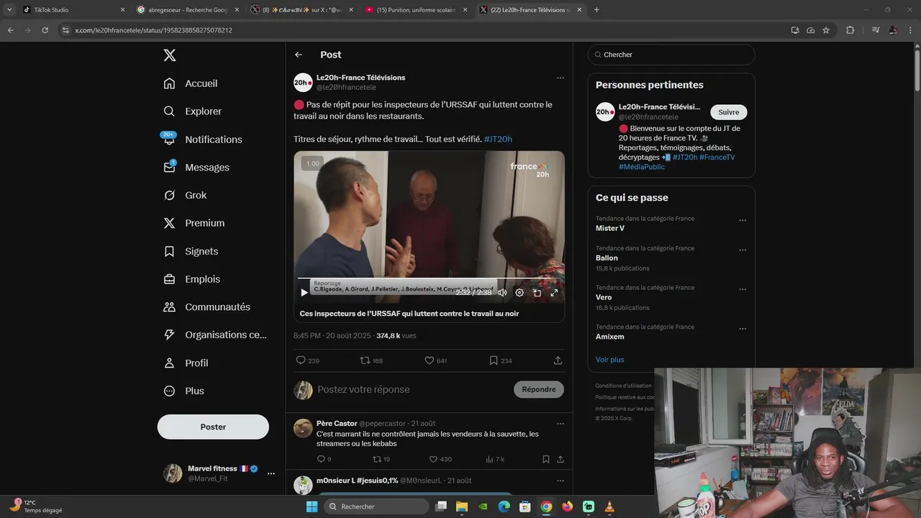Bookmark Père Castor comment

(x=545, y=459)
